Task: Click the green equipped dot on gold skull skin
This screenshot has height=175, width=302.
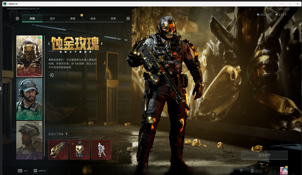Action: click(x=40, y=38)
